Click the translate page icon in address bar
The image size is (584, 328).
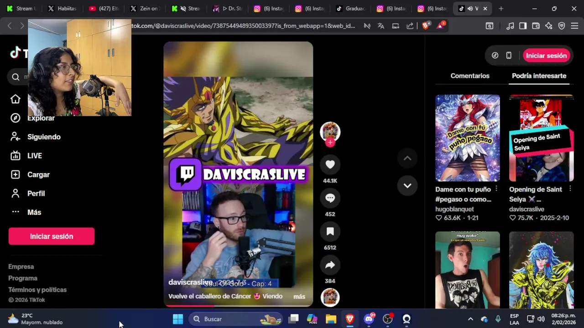pos(381,26)
